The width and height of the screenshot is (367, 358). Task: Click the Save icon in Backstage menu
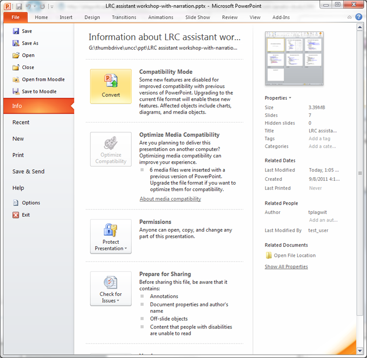tap(16, 31)
